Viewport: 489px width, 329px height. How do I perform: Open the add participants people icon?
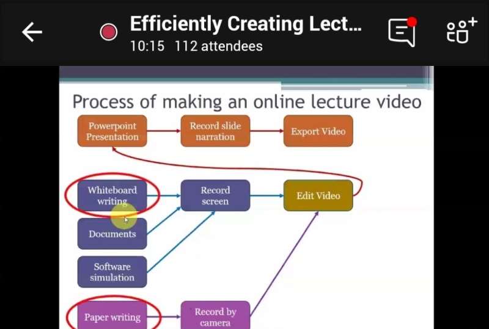pyautogui.click(x=460, y=32)
